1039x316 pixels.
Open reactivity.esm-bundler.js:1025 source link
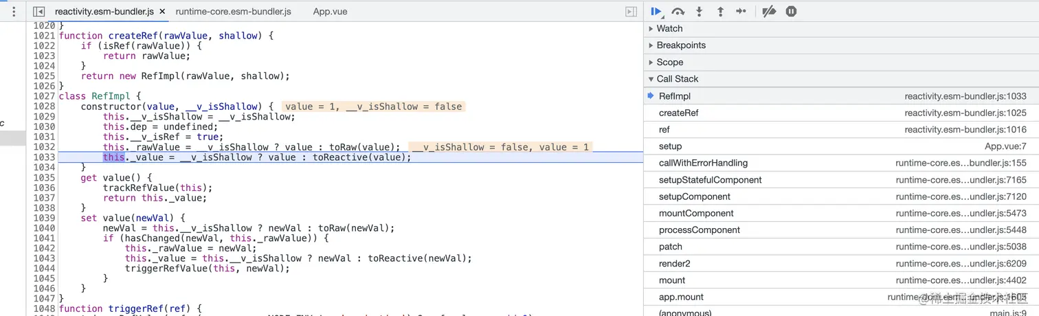(965, 113)
